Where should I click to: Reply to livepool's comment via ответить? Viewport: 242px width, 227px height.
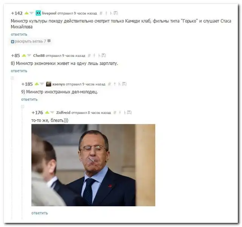pyautogui.click(x=19, y=34)
